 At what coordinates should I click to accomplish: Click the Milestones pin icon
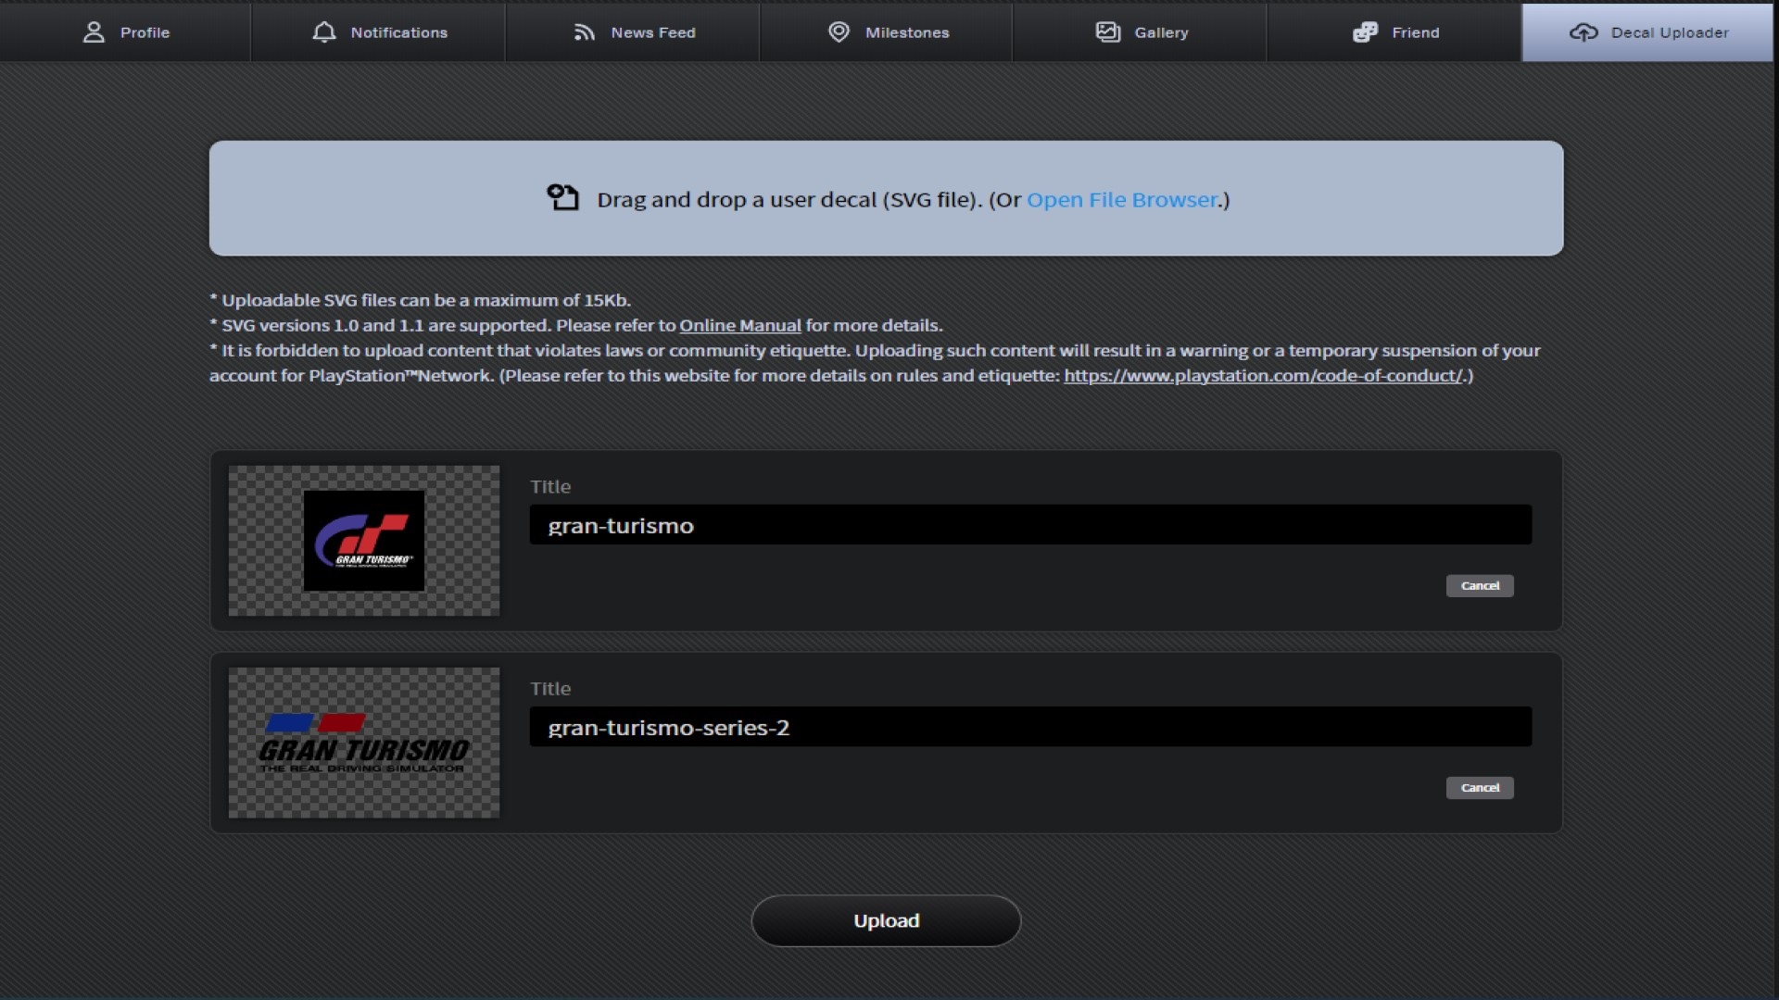click(x=839, y=32)
